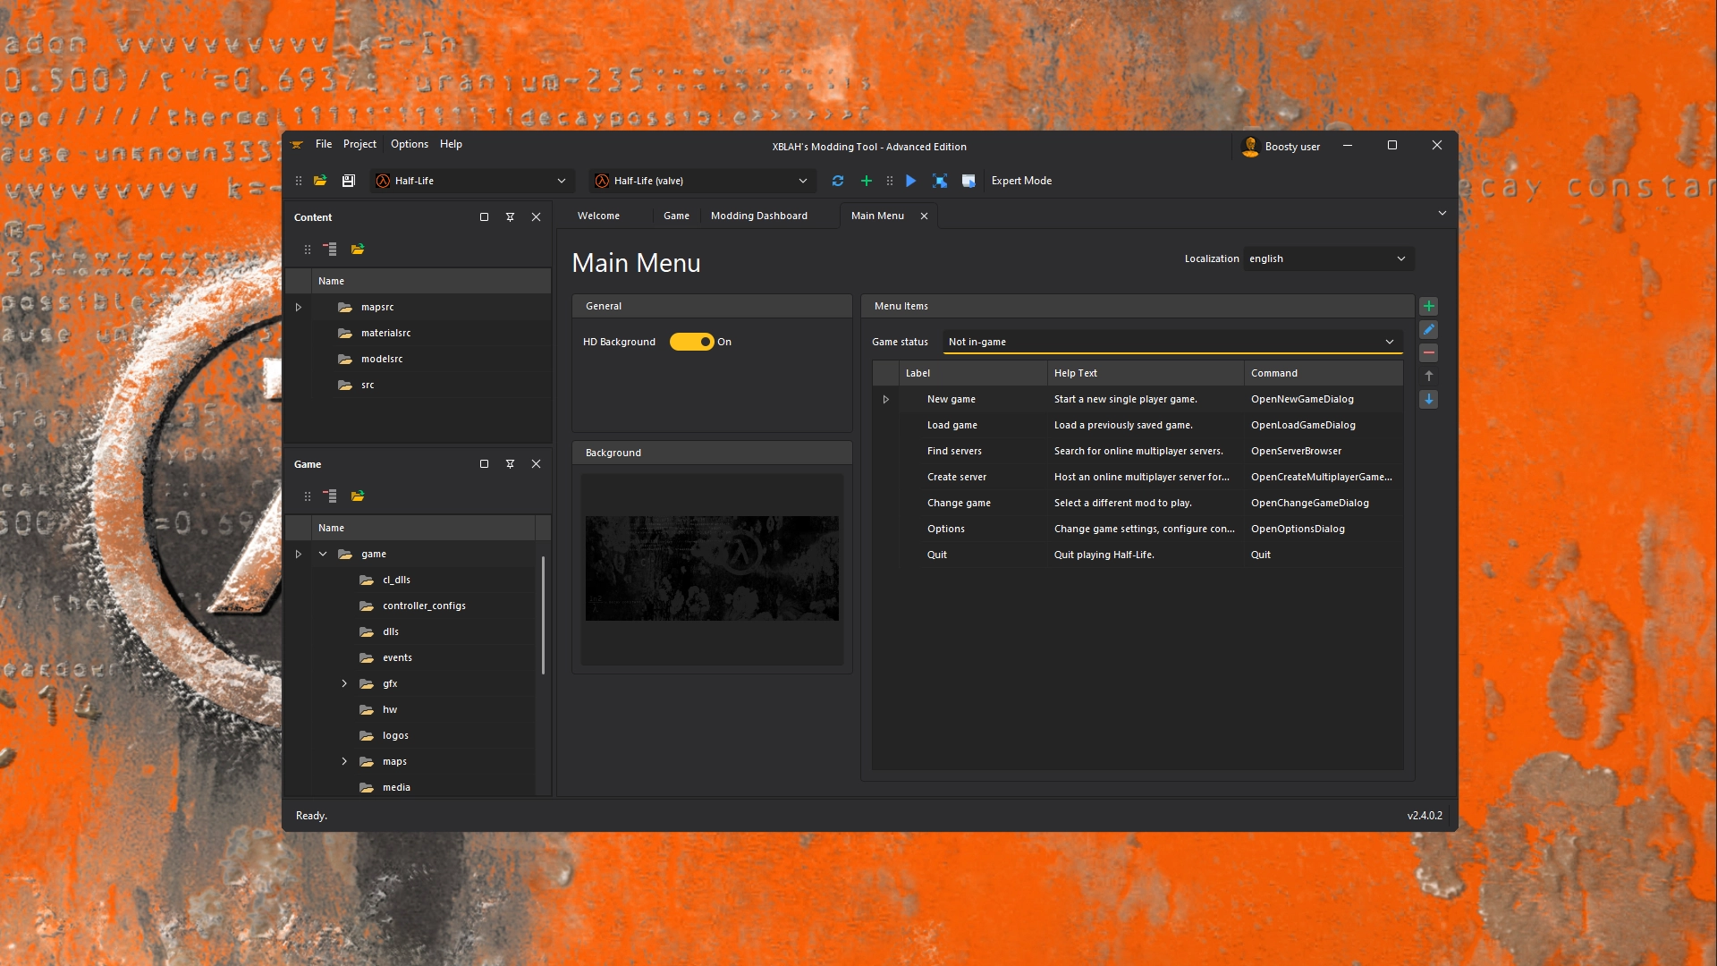Screen dimensions: 1717x966
Task: Turn off the HD Background switch
Action: coord(691,342)
